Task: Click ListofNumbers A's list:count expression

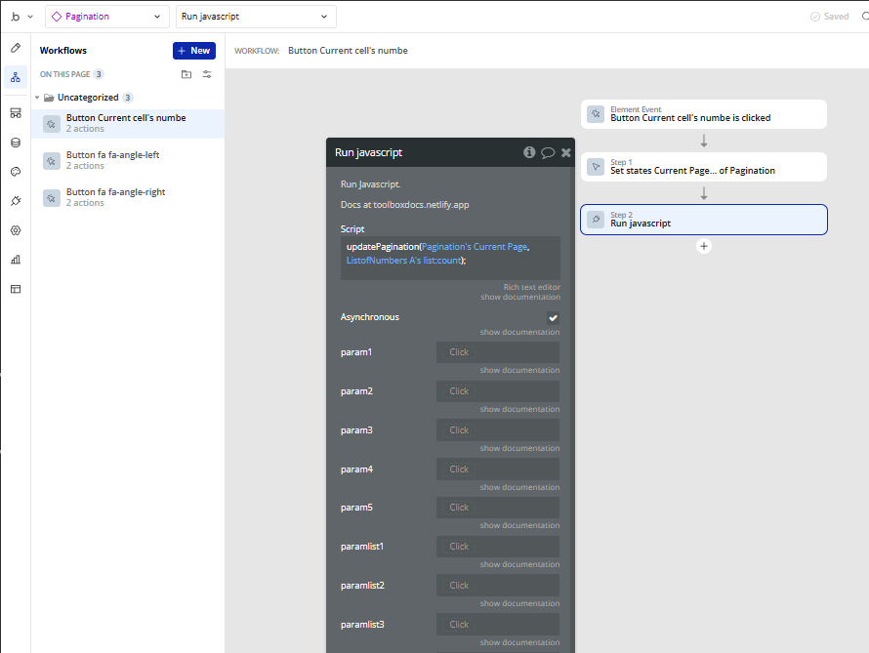Action: click(x=404, y=261)
